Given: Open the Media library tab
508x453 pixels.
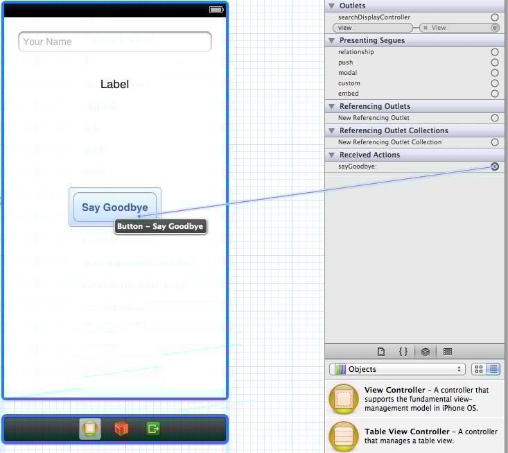Looking at the screenshot, I should click(x=448, y=352).
